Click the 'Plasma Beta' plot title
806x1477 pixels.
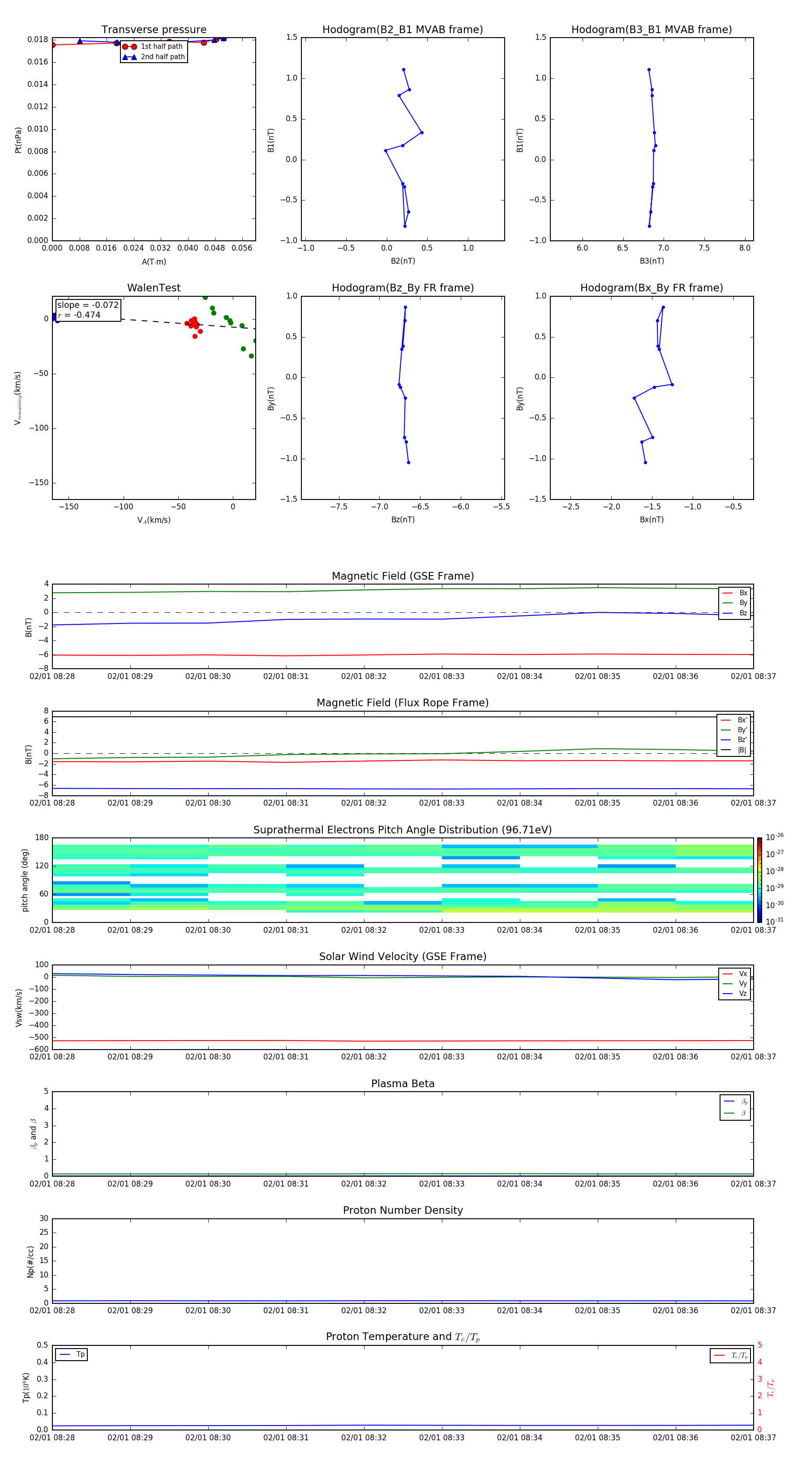[x=403, y=1084]
